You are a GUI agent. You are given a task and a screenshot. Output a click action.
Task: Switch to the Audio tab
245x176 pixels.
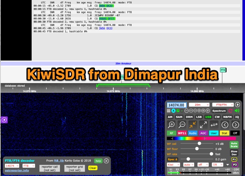coord(193,133)
